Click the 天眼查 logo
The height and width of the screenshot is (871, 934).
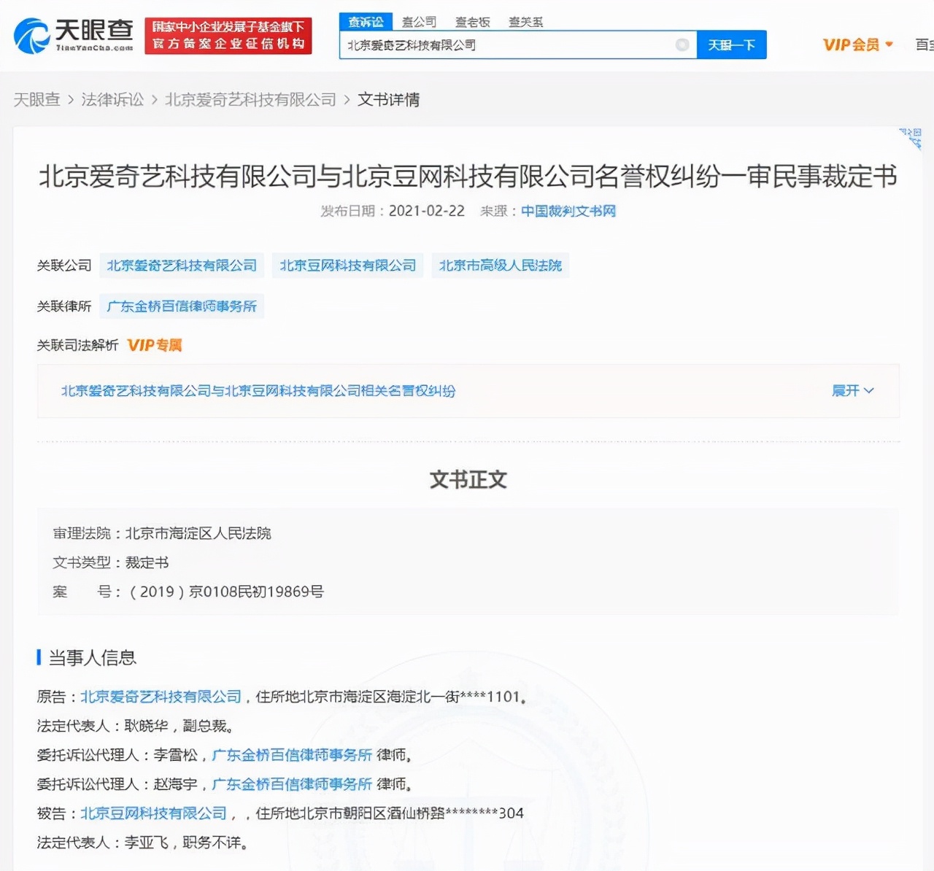point(73,33)
